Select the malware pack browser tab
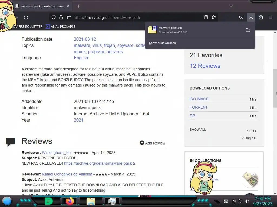This screenshot has width=277, height=207. tap(43, 6)
